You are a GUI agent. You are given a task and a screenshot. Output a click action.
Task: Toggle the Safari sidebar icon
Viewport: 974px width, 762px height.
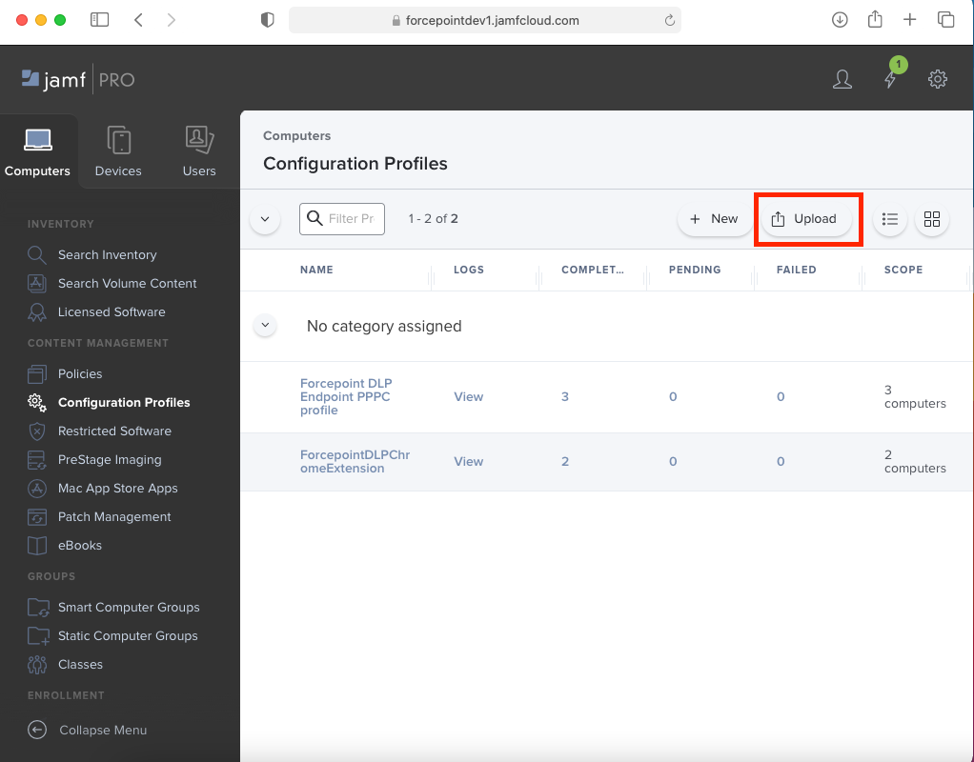point(99,20)
